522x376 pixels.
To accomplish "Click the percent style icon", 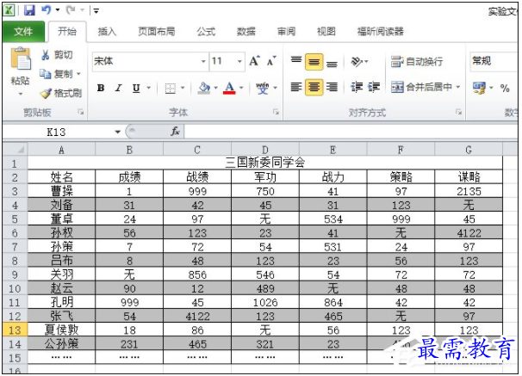I will (x=505, y=88).
